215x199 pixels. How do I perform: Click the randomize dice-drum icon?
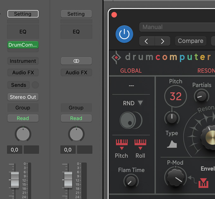[131, 120]
